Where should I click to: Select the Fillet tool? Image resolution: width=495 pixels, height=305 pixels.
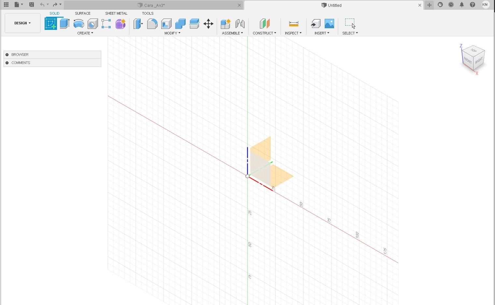pyautogui.click(x=152, y=24)
